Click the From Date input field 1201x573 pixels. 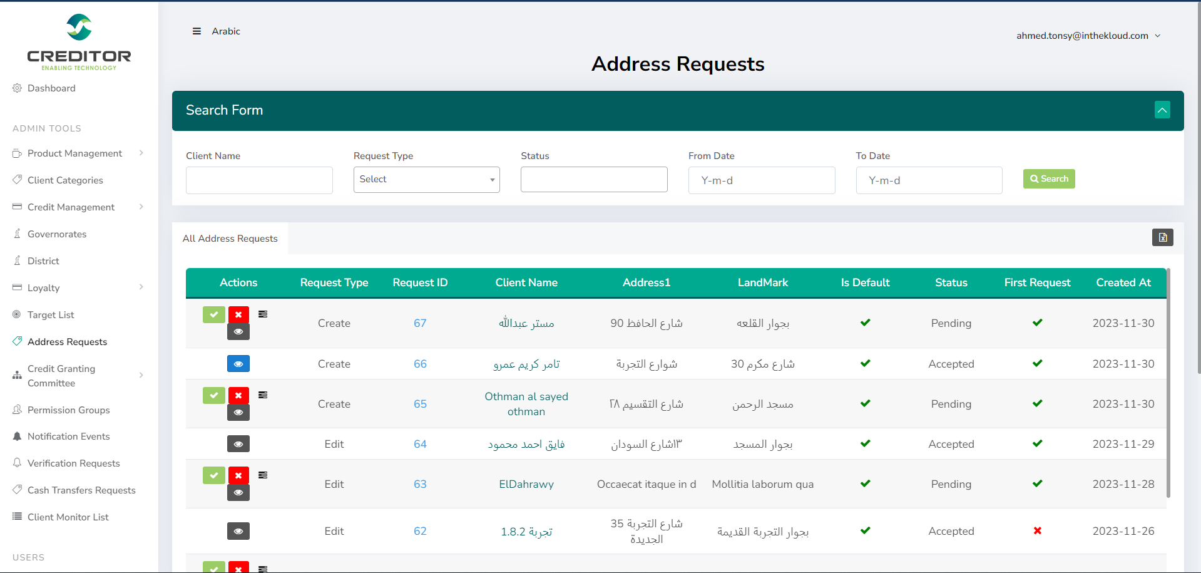[x=761, y=180]
